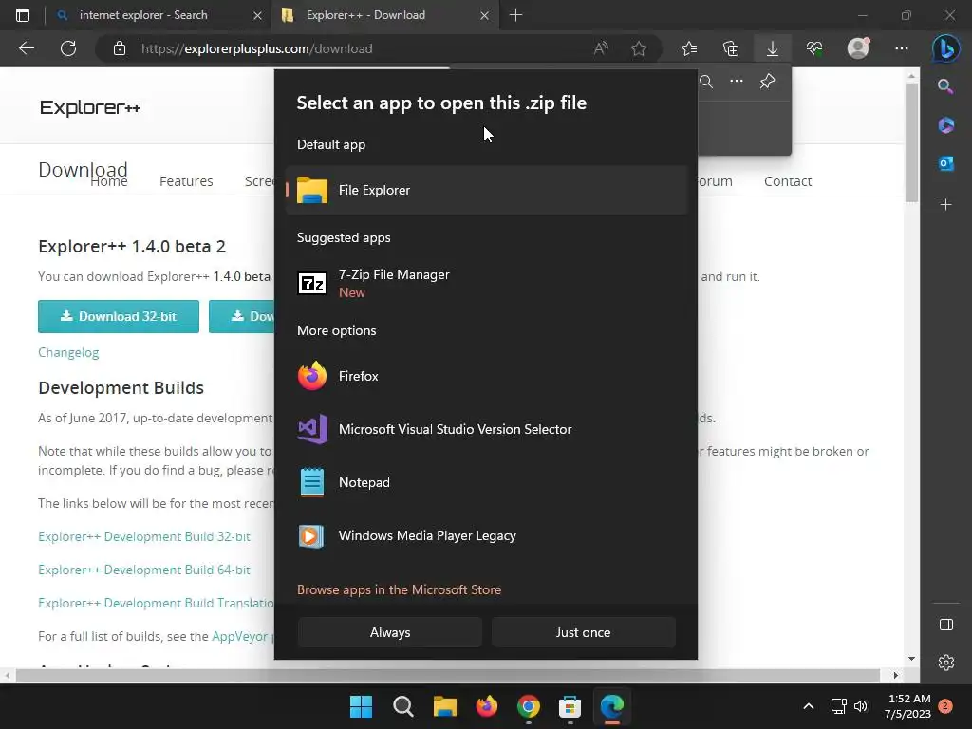This screenshot has height=729, width=972.
Task: Open taskbar Search
Action: pyautogui.click(x=402, y=706)
